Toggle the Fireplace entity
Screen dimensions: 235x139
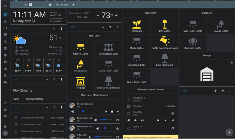pyautogui.click(x=80, y=82)
